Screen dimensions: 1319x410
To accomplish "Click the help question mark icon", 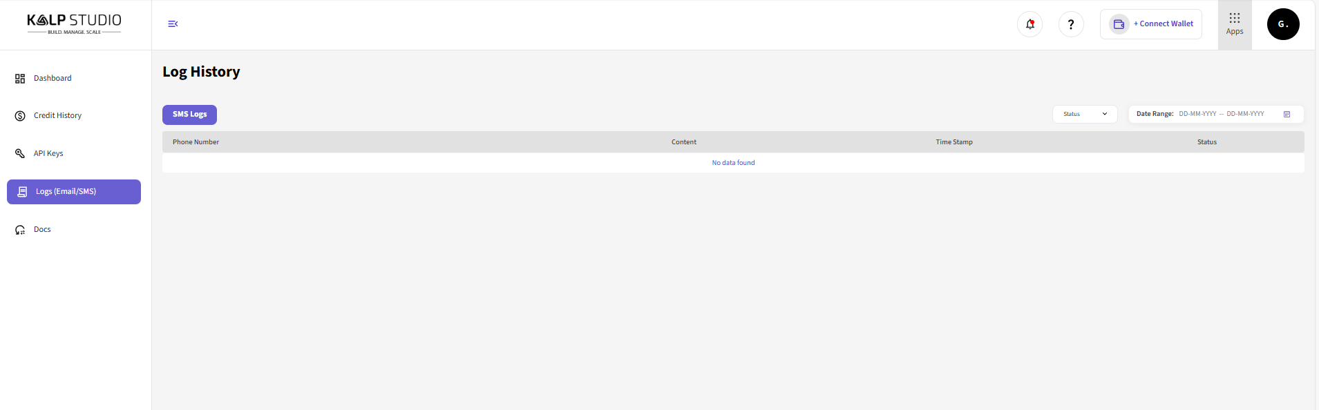I will [x=1071, y=25].
